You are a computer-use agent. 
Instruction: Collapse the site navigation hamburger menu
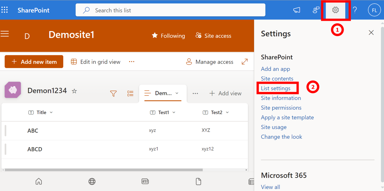[x=5, y=34]
